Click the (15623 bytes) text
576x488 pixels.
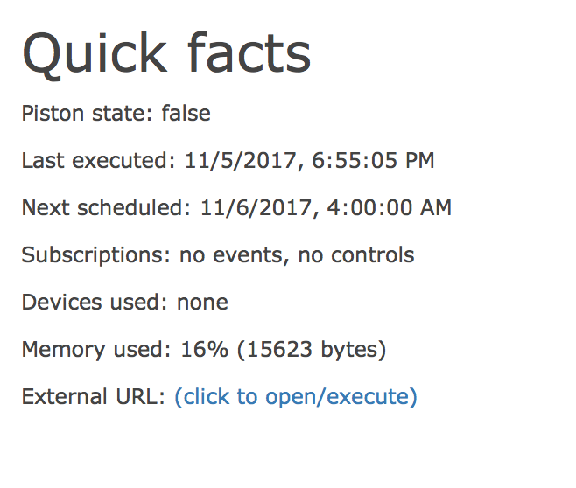coord(312,349)
